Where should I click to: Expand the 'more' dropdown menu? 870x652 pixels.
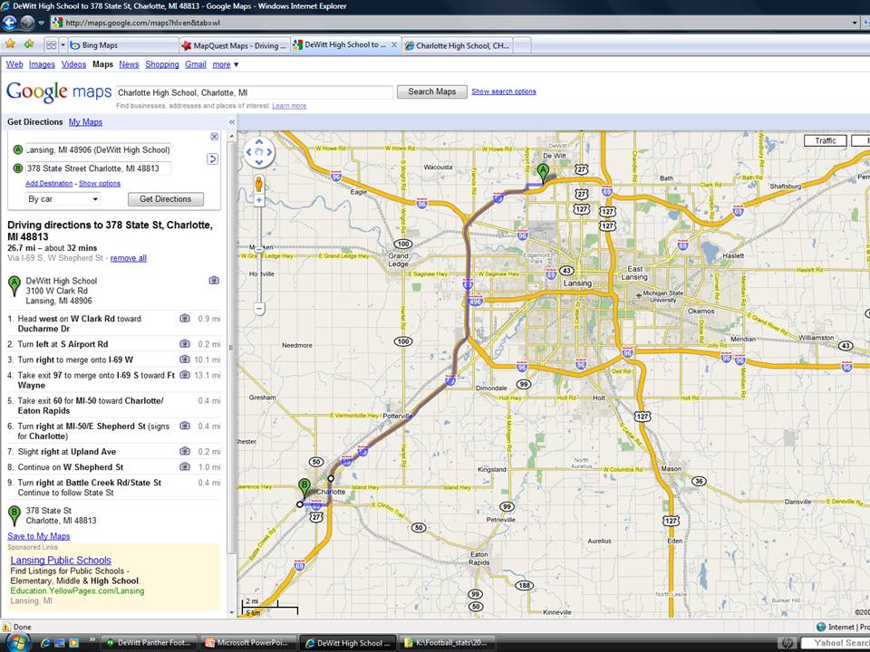(x=226, y=64)
